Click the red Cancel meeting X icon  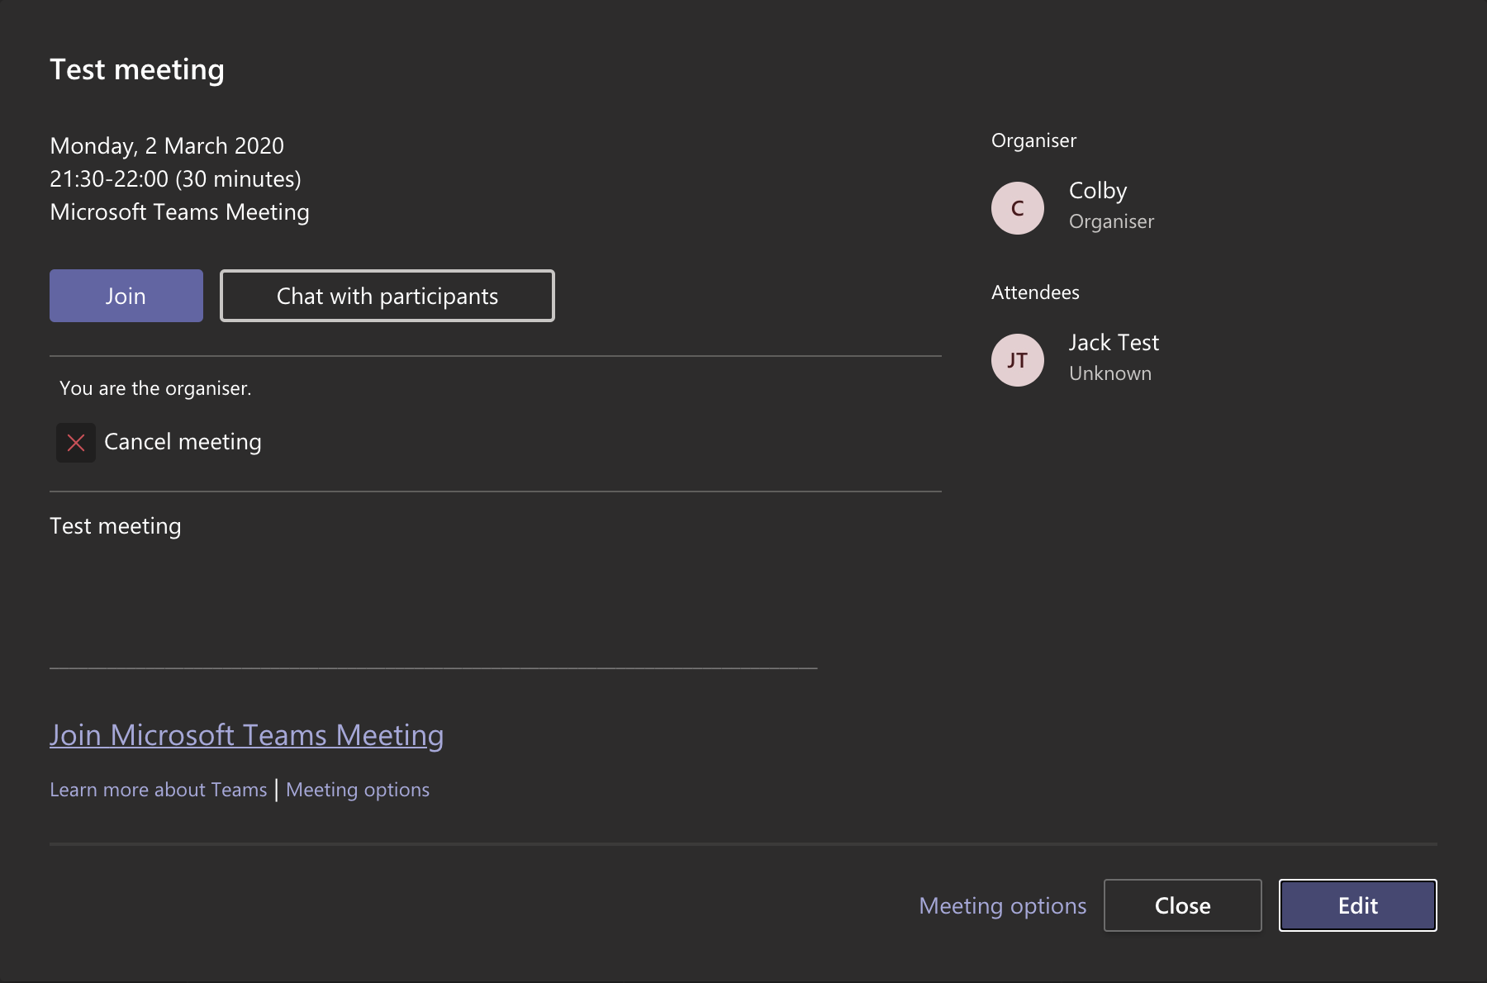(75, 442)
